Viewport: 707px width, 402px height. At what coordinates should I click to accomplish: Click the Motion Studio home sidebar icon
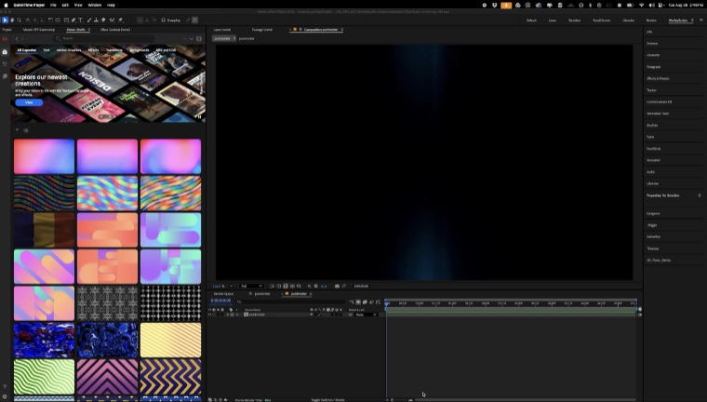point(5,52)
